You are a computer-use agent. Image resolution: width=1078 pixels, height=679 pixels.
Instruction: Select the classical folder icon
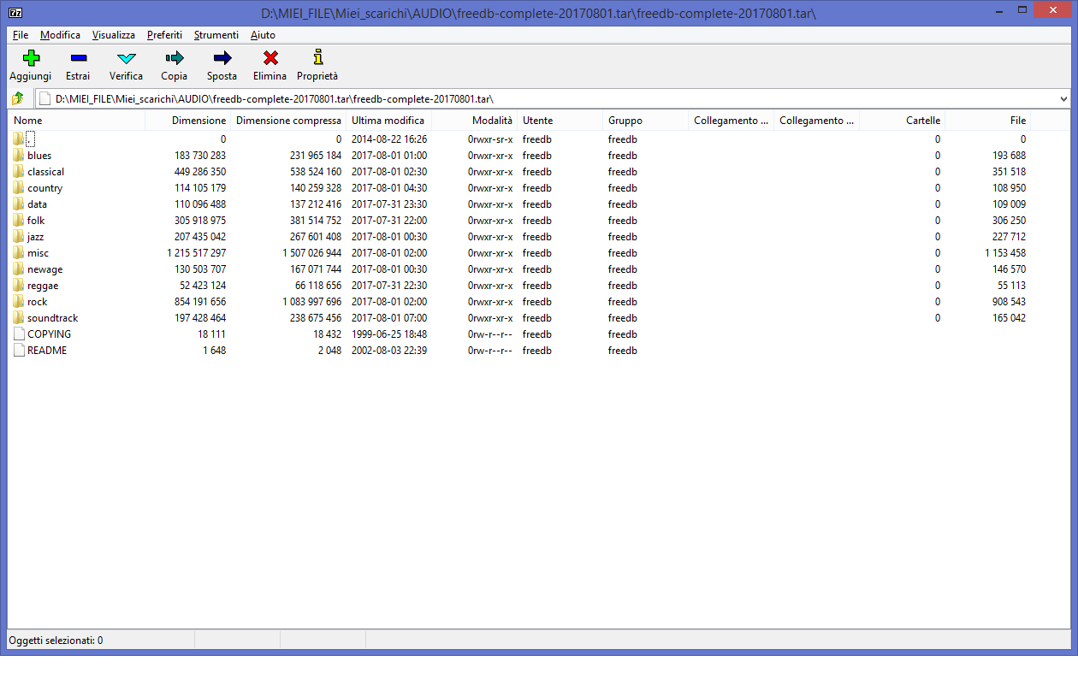pos(19,172)
